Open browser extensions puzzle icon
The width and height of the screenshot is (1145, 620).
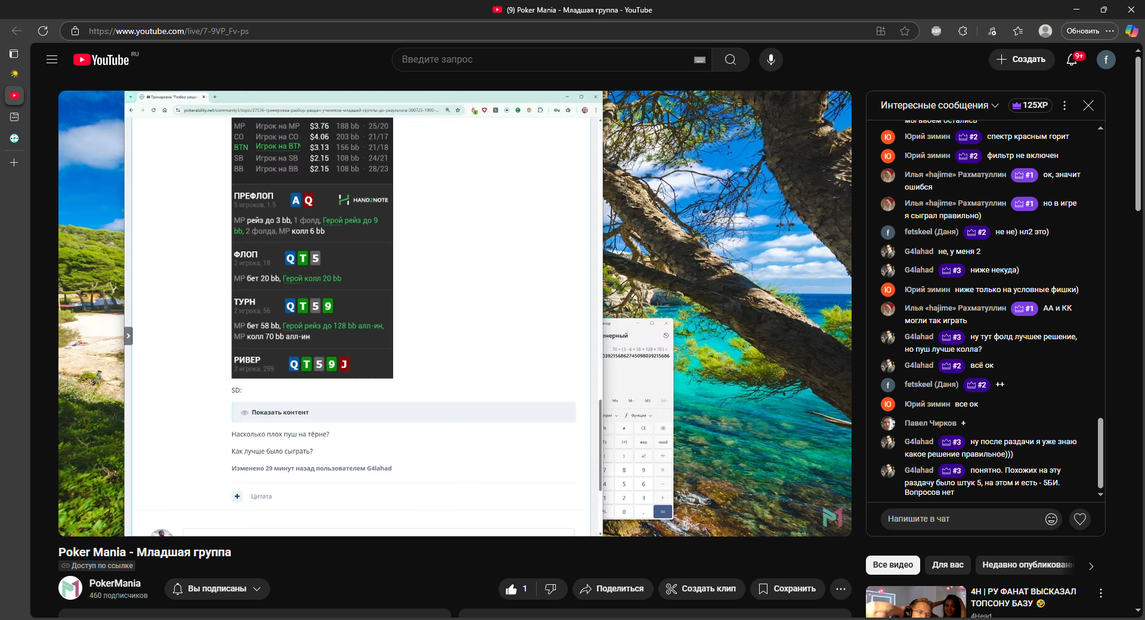963,31
